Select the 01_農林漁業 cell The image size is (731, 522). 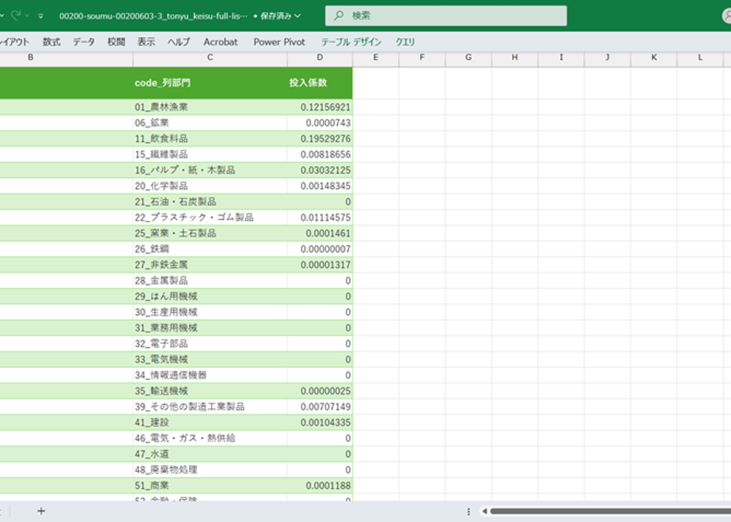[x=210, y=108]
